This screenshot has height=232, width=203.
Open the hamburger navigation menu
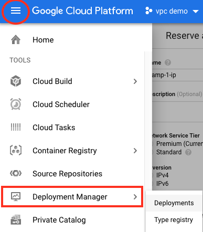pos(16,11)
